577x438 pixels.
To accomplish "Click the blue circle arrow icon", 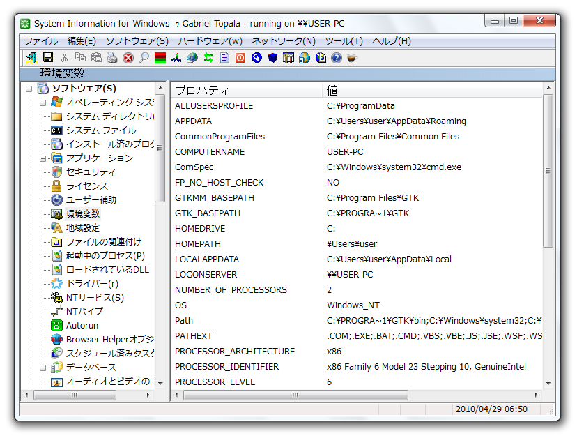I will 256,58.
